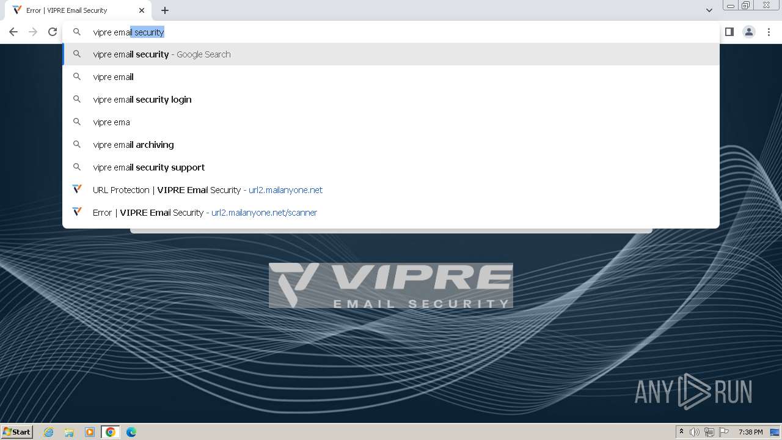Click the 7:38 PM system clock
Image resolution: width=782 pixels, height=440 pixels.
click(750, 432)
